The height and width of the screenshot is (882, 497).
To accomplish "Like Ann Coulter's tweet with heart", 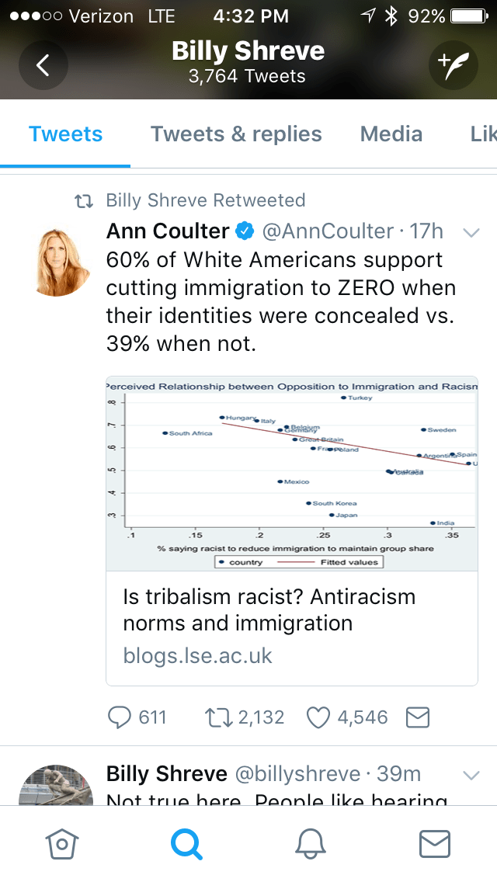I will click(x=318, y=717).
